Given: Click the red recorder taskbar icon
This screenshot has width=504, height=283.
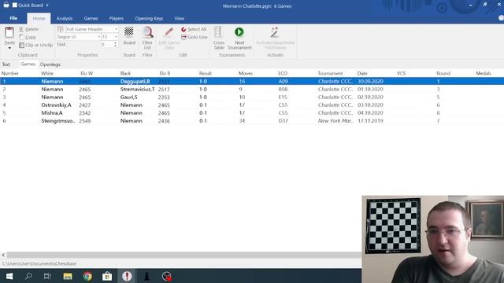Looking at the screenshot, I should 166,276.
